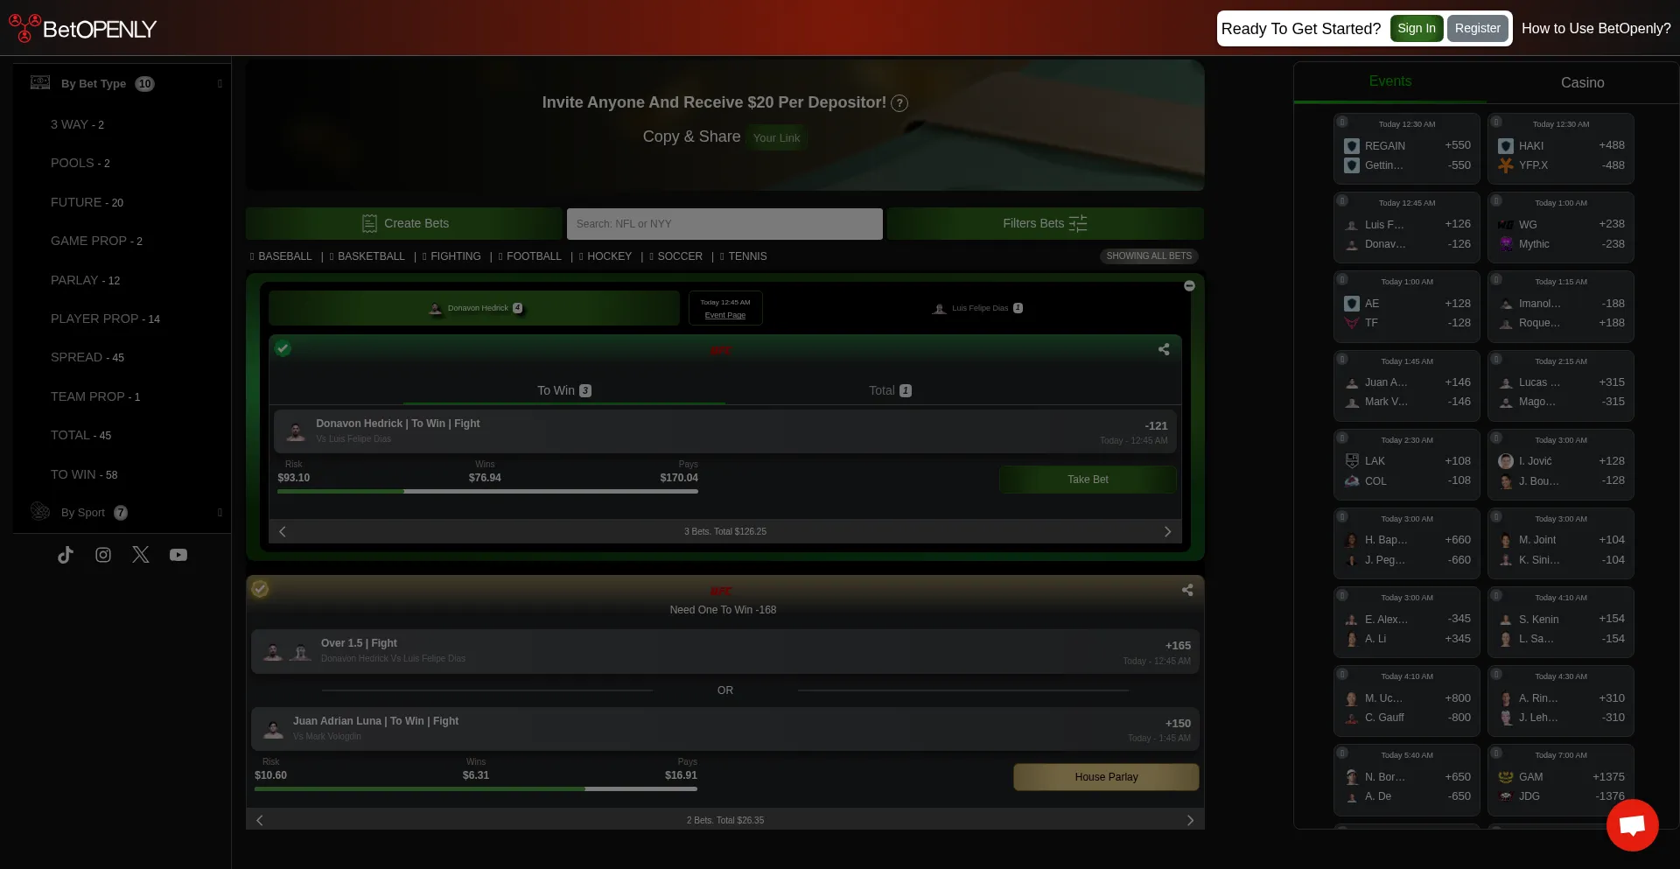1680x869 pixels.
Task: Copy the Your Link invite button
Action: [x=776, y=138]
